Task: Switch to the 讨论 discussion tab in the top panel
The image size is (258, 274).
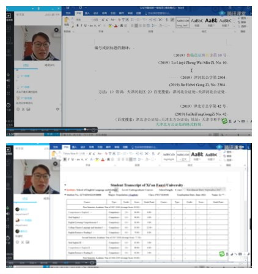Action: 26,65
